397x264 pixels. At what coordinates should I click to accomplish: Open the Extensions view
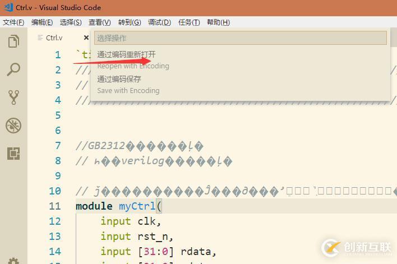point(13,154)
